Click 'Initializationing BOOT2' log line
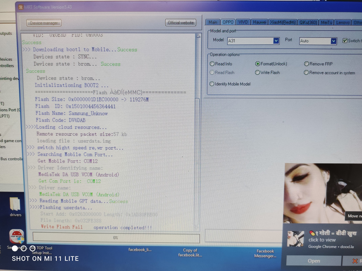 tap(71, 85)
